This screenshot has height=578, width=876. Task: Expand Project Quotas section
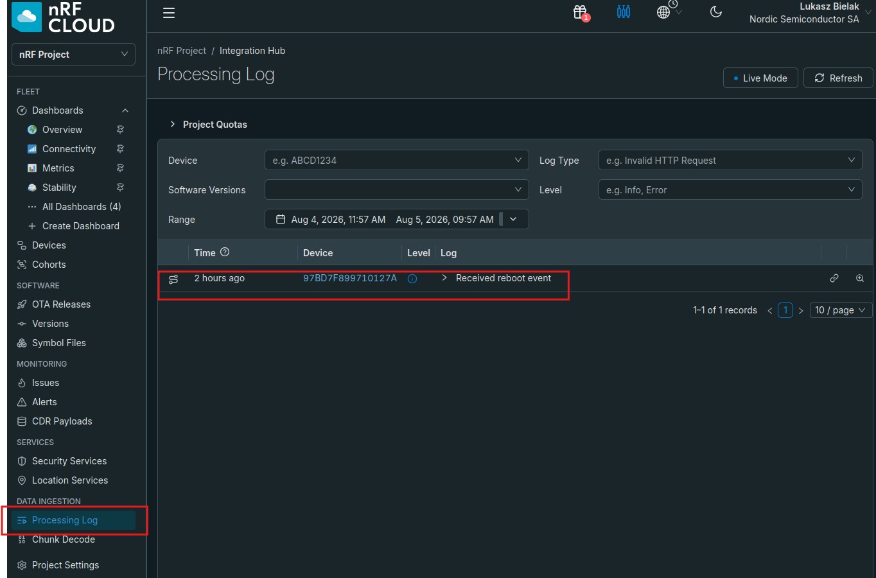coord(208,125)
